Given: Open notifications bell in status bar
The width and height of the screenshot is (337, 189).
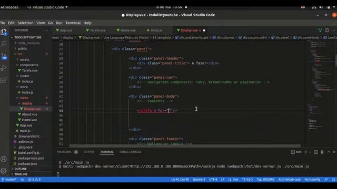Looking at the screenshot, I should (333, 180).
